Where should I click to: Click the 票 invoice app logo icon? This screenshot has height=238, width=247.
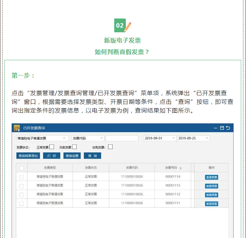coord(17,128)
